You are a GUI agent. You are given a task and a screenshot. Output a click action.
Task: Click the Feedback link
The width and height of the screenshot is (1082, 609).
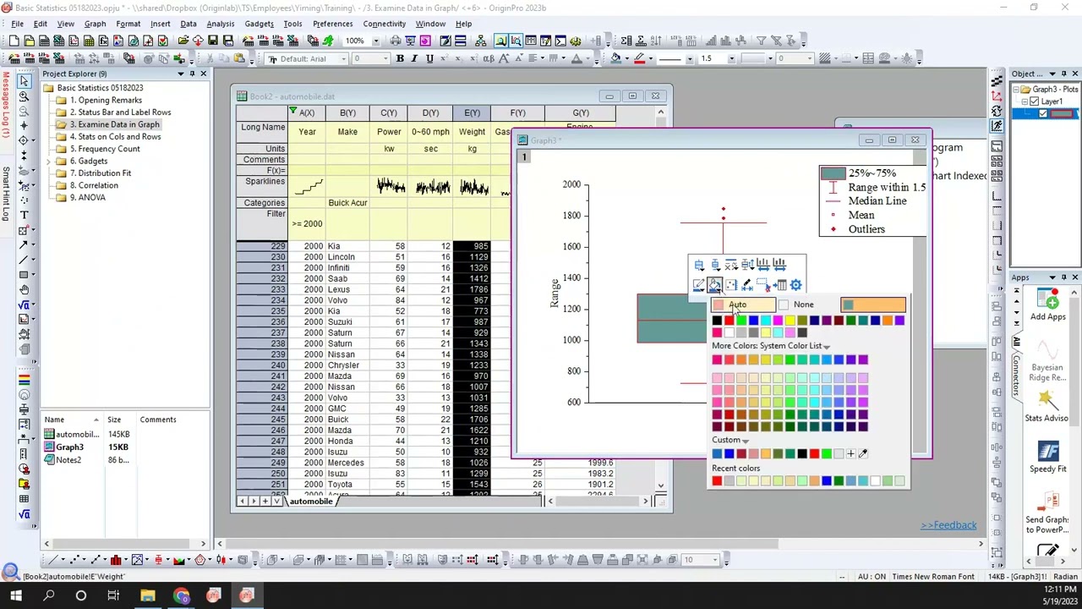[x=948, y=525]
